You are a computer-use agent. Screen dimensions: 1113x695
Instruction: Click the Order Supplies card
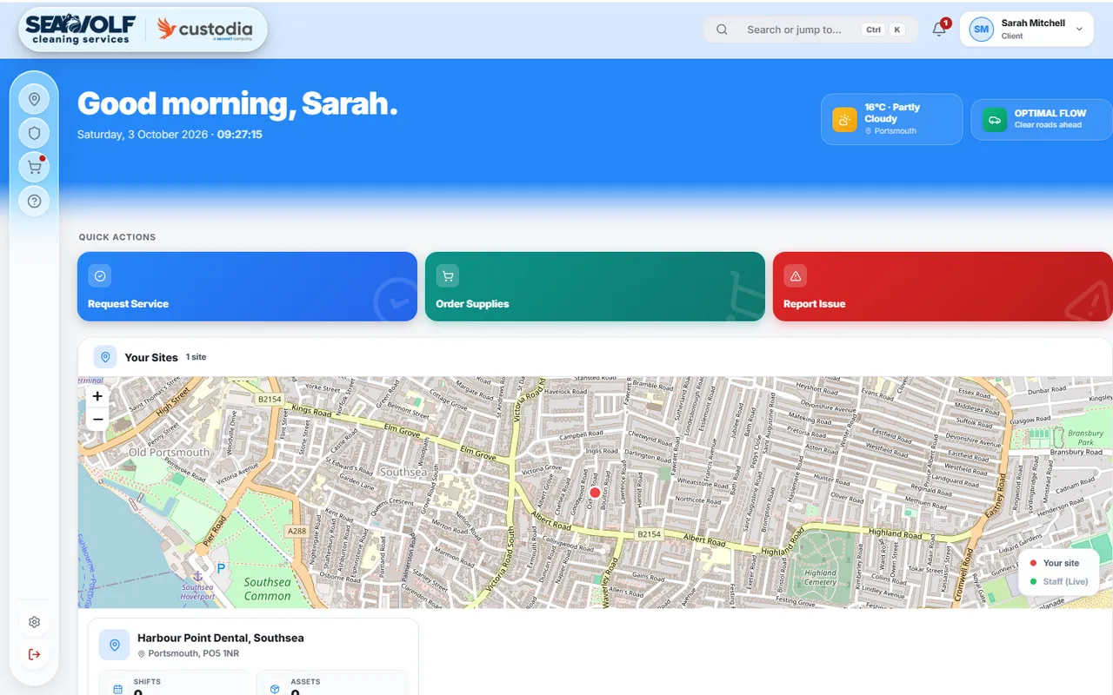click(595, 287)
